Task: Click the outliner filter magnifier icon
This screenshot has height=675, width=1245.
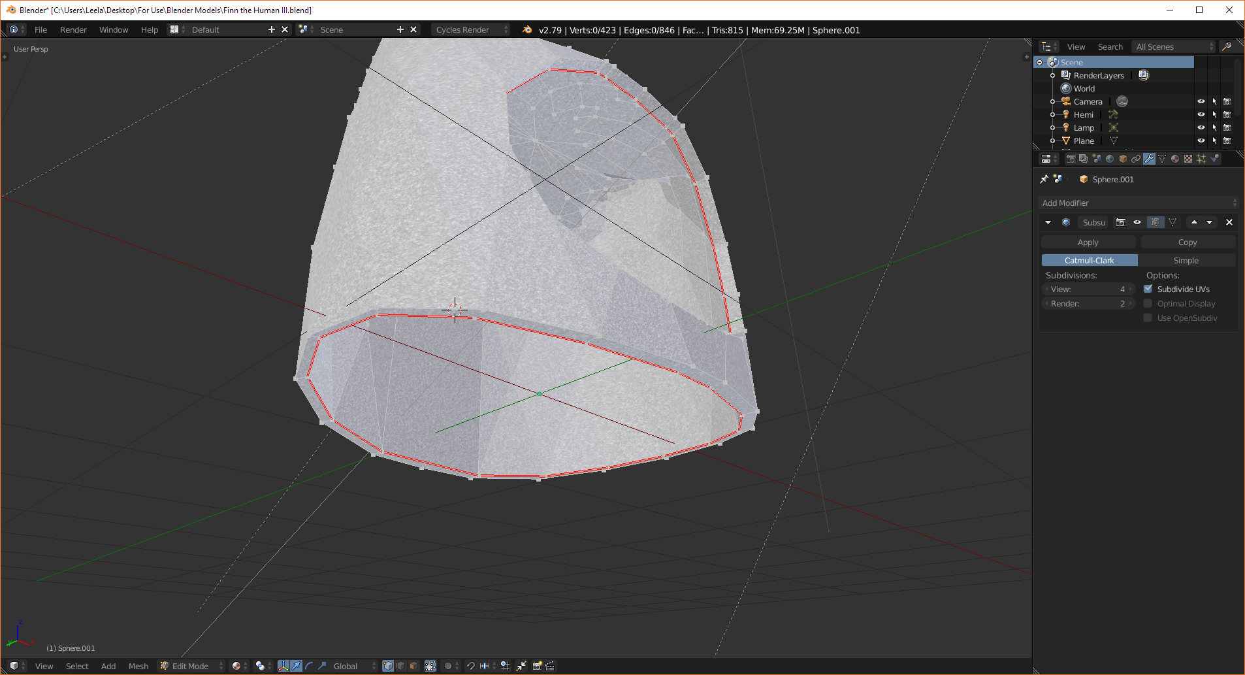Action: [1227, 46]
